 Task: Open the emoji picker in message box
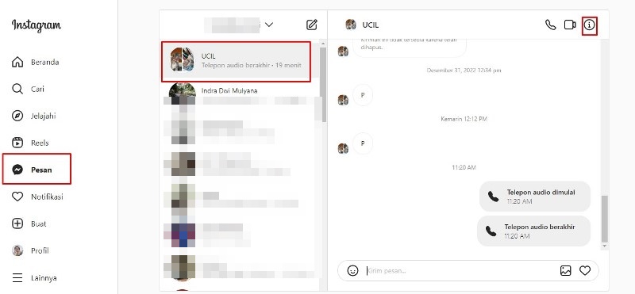(352, 270)
